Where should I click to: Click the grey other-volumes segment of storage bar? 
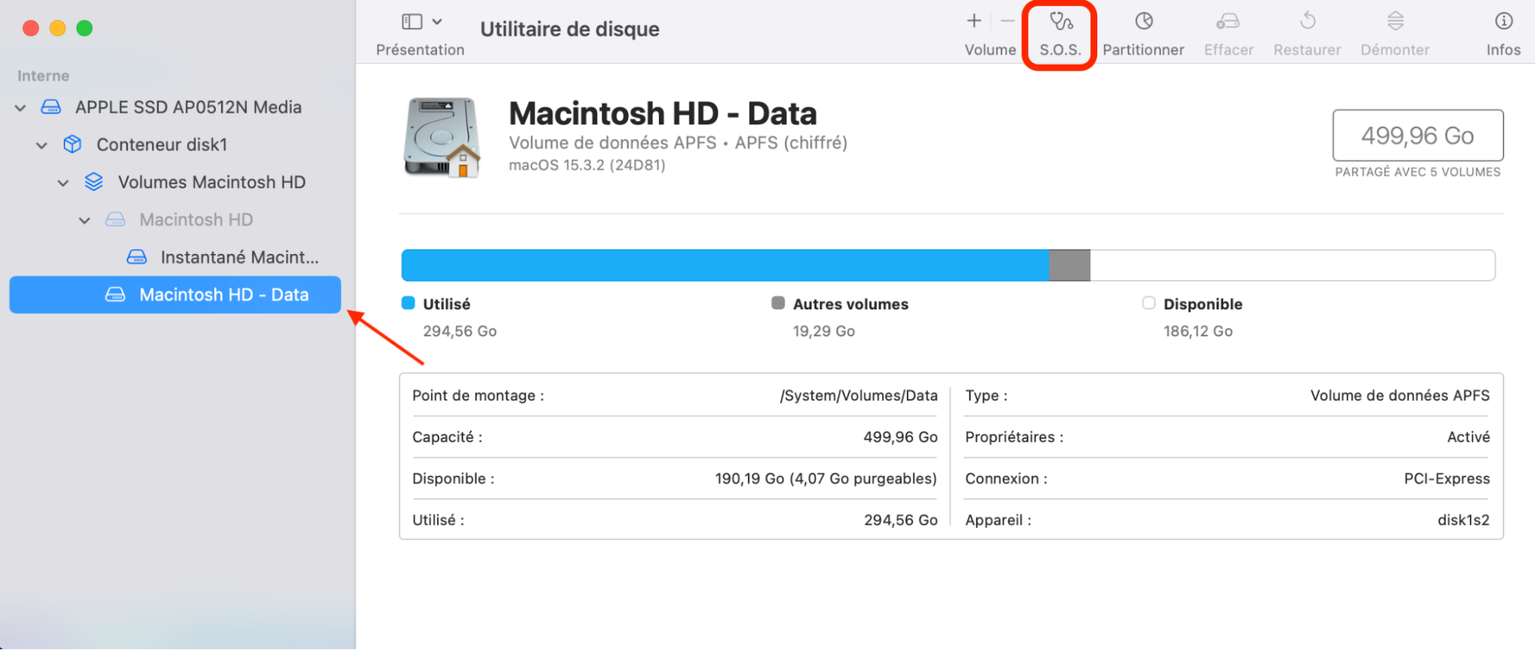1070,266
